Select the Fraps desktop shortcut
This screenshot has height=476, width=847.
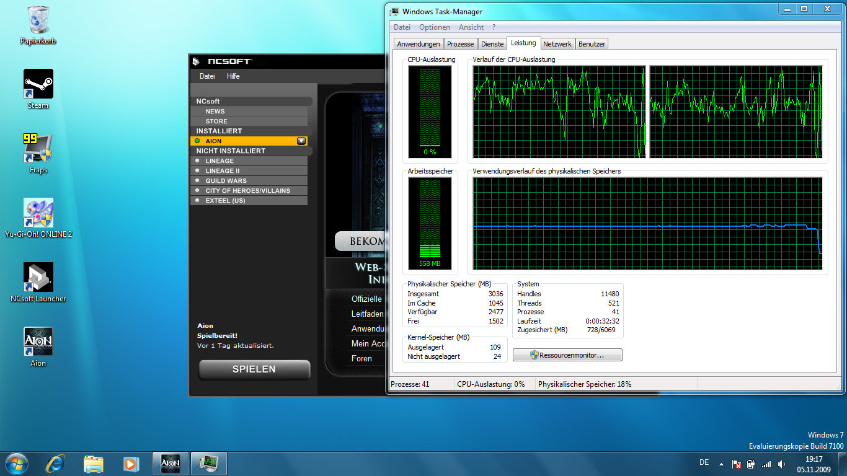pyautogui.click(x=38, y=153)
